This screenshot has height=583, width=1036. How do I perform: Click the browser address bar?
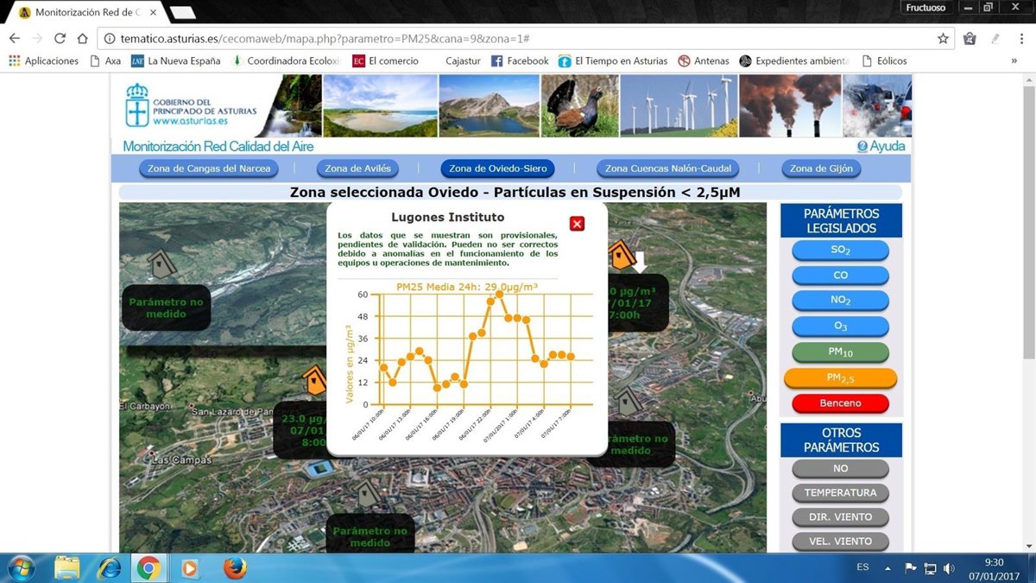coord(518,39)
